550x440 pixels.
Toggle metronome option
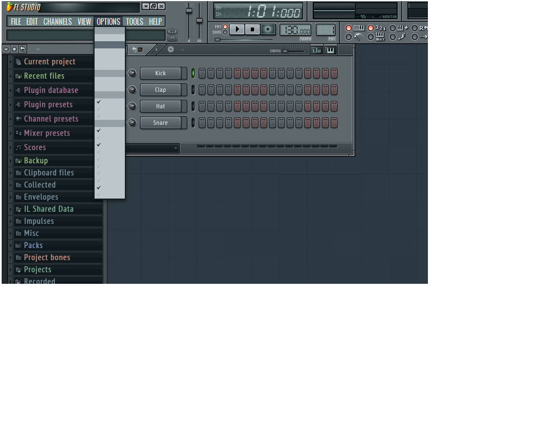pyautogui.click(x=348, y=37)
